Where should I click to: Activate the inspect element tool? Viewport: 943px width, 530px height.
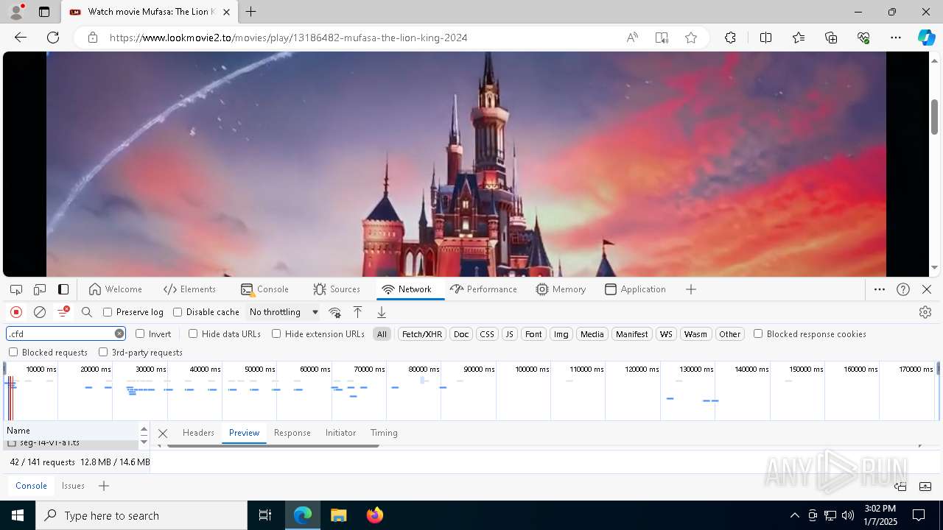pyautogui.click(x=16, y=289)
